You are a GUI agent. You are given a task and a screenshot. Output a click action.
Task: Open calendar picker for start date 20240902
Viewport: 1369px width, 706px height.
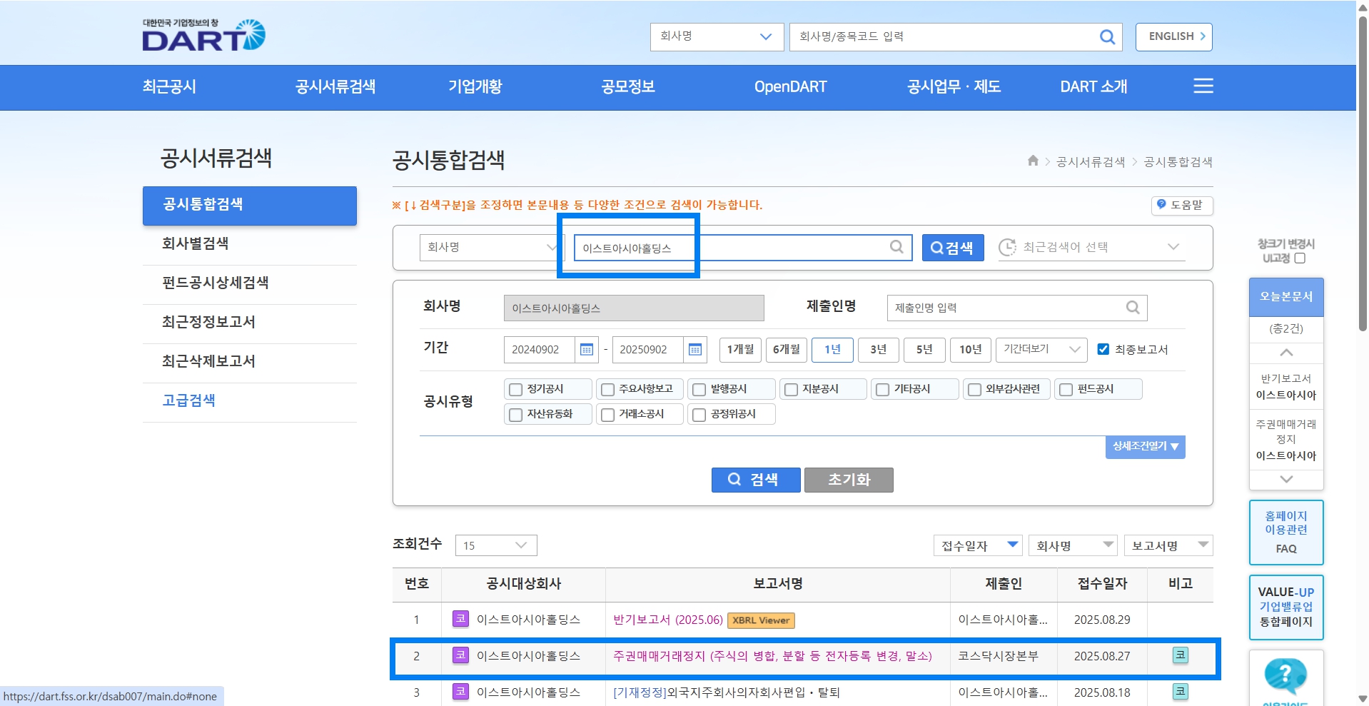587,350
